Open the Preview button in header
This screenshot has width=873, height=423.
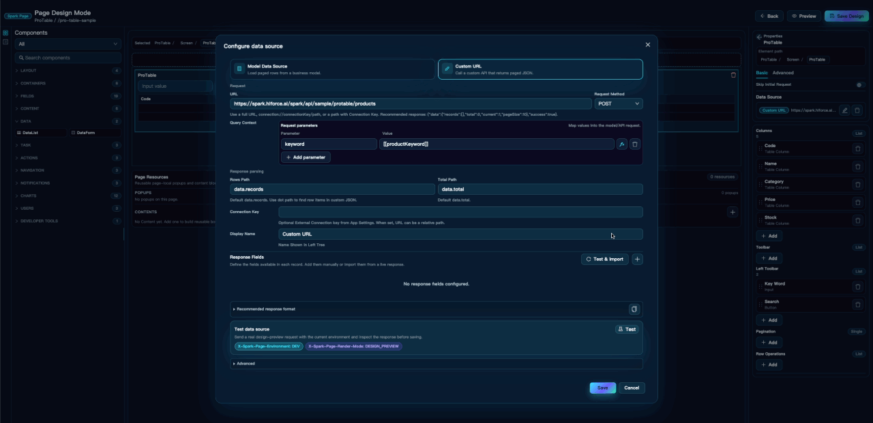click(x=803, y=16)
